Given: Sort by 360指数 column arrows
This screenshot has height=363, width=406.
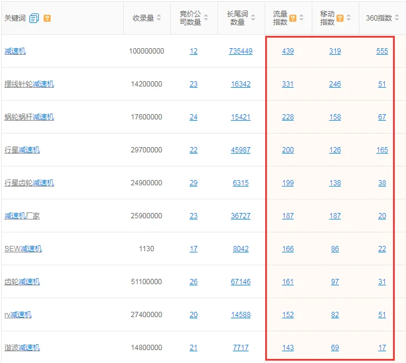Looking at the screenshot, I should click(397, 18).
